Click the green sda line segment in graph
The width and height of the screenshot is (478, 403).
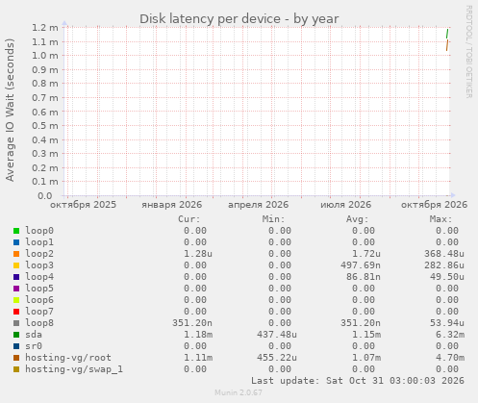[447, 34]
